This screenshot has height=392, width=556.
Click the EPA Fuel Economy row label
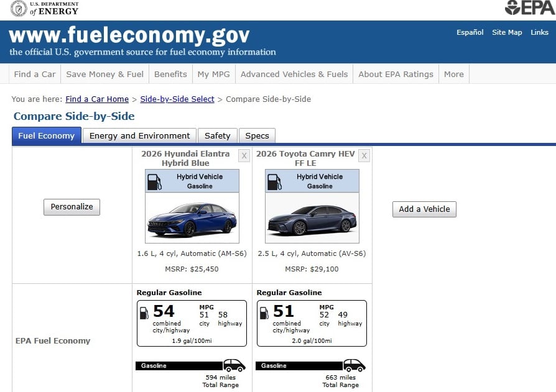coord(53,340)
